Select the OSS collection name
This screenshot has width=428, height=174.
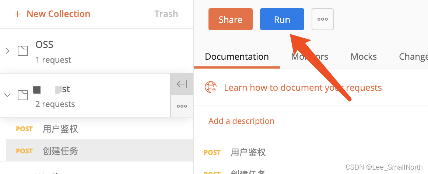click(x=44, y=44)
